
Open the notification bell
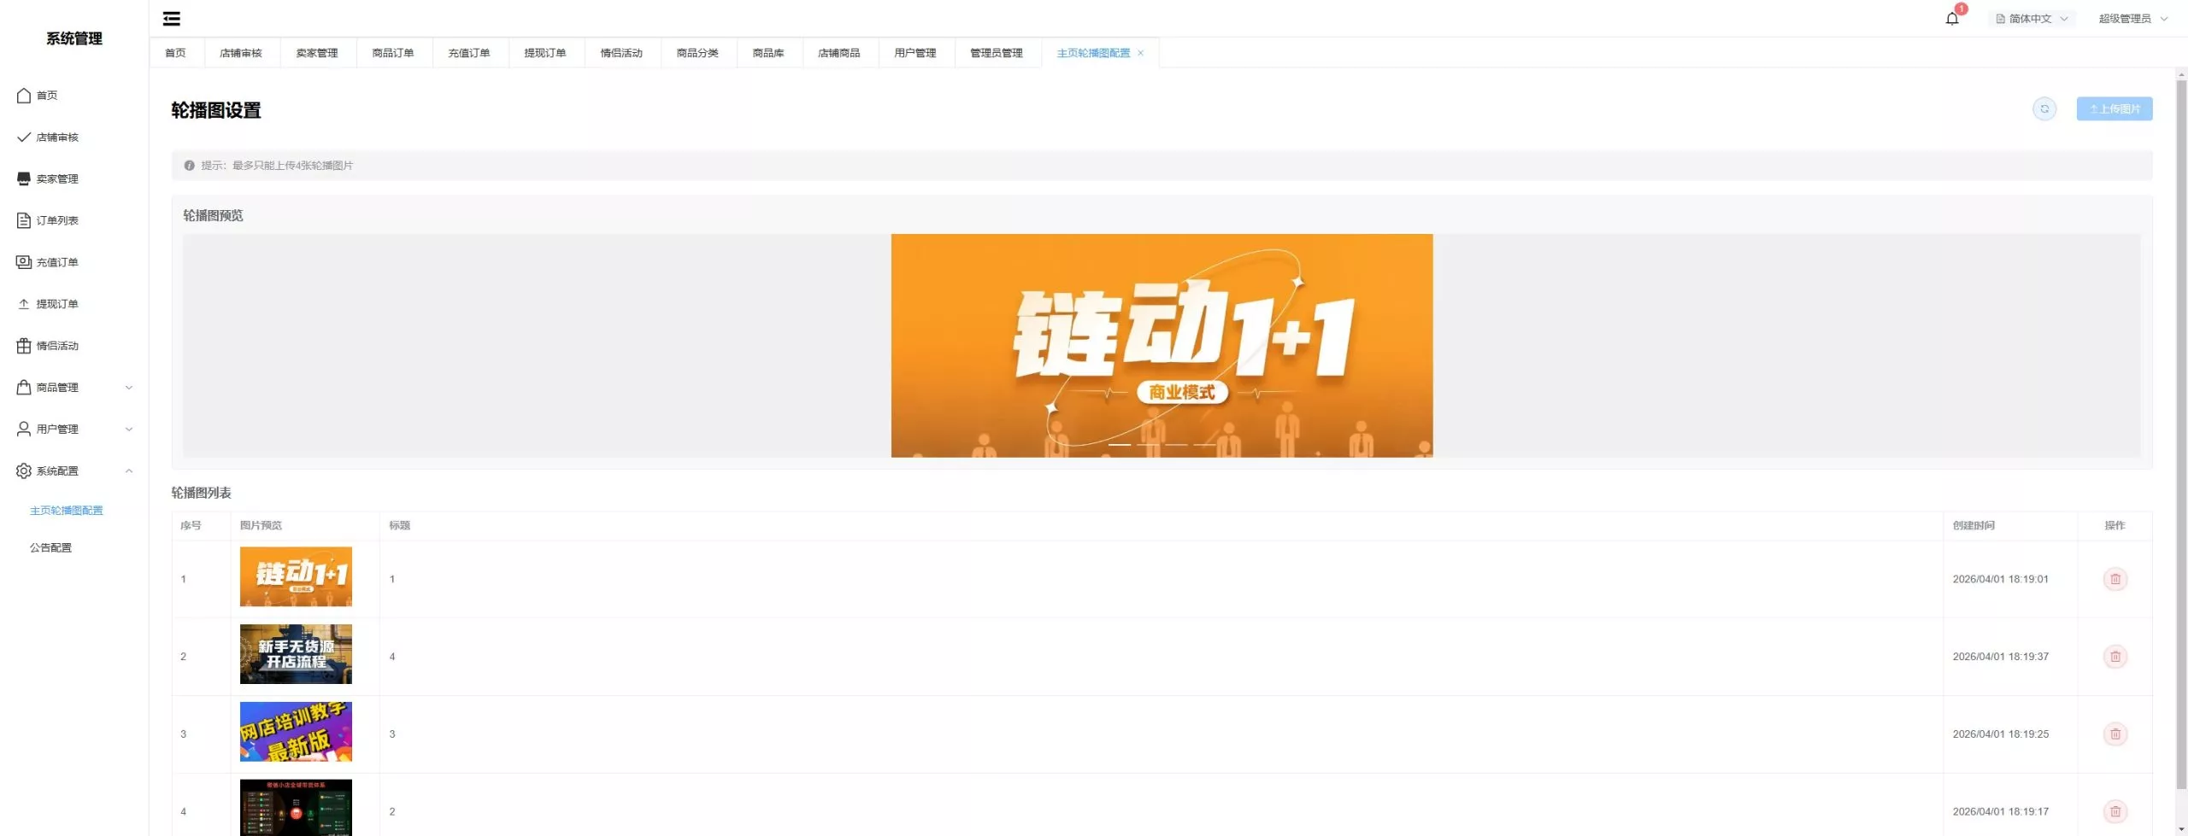(1952, 19)
